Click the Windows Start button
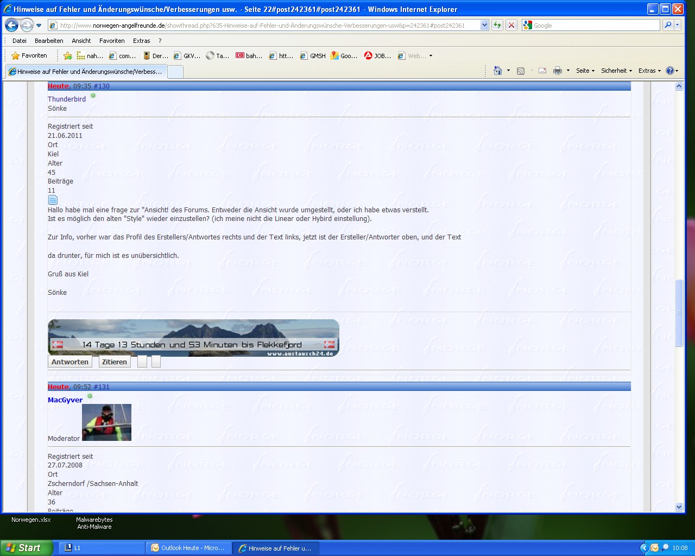This screenshot has height=556, width=695. click(x=26, y=548)
